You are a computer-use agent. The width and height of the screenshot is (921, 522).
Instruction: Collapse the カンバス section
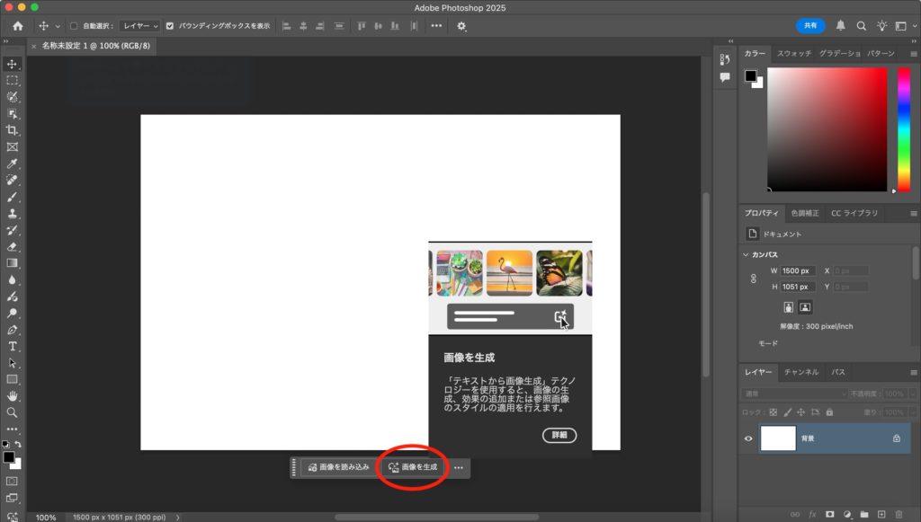(x=747, y=254)
